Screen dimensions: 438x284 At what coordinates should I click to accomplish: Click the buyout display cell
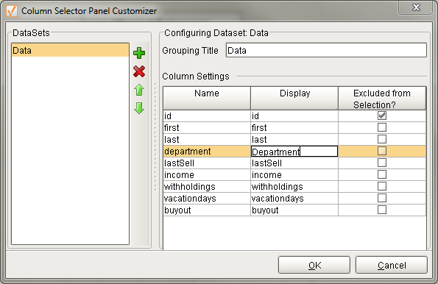[x=294, y=210]
